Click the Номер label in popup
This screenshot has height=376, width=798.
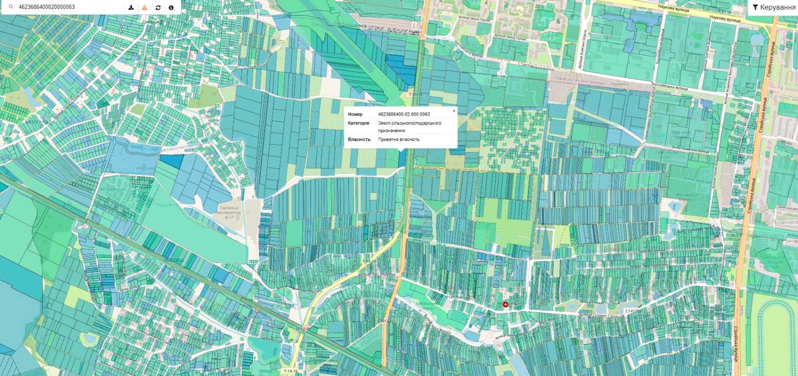355,114
